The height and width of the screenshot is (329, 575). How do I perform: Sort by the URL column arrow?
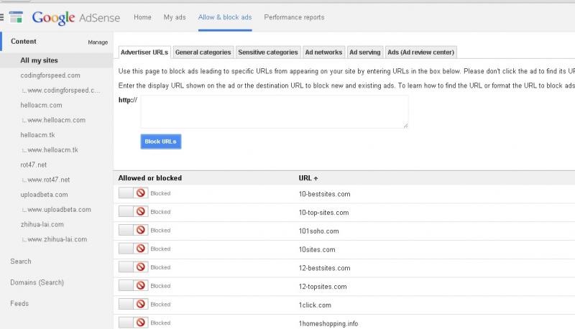coord(316,178)
